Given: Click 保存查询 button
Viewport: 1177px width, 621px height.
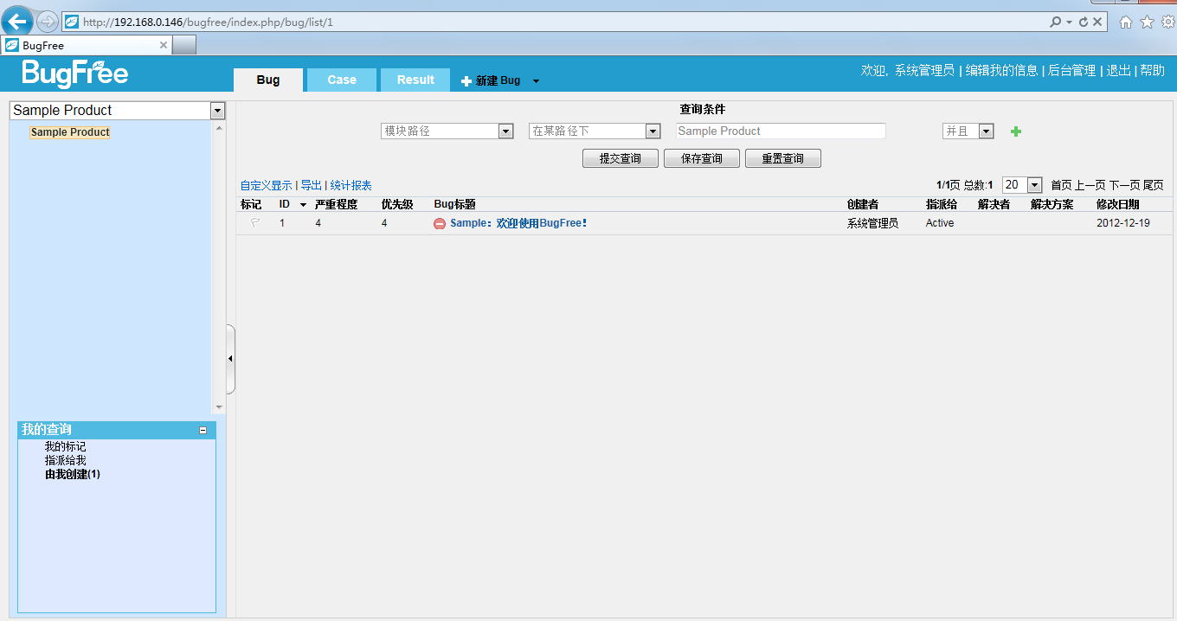Looking at the screenshot, I should coord(702,159).
